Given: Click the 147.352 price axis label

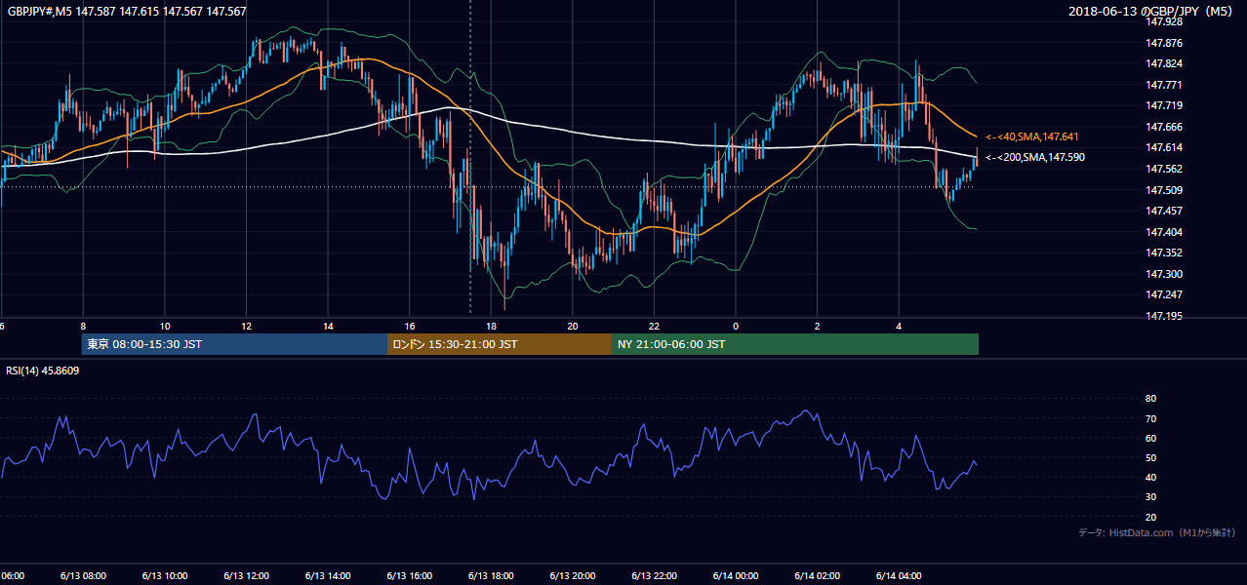Looking at the screenshot, I should 1164,253.
